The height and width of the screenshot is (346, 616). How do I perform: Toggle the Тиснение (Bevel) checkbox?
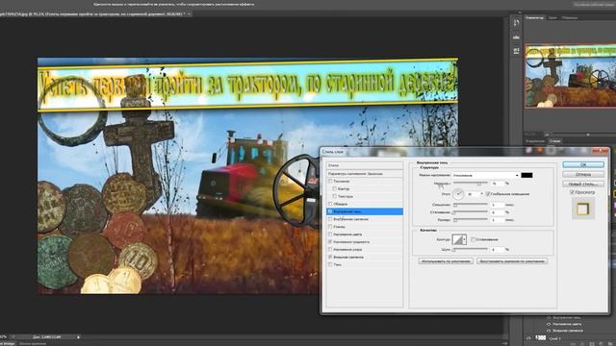330,182
